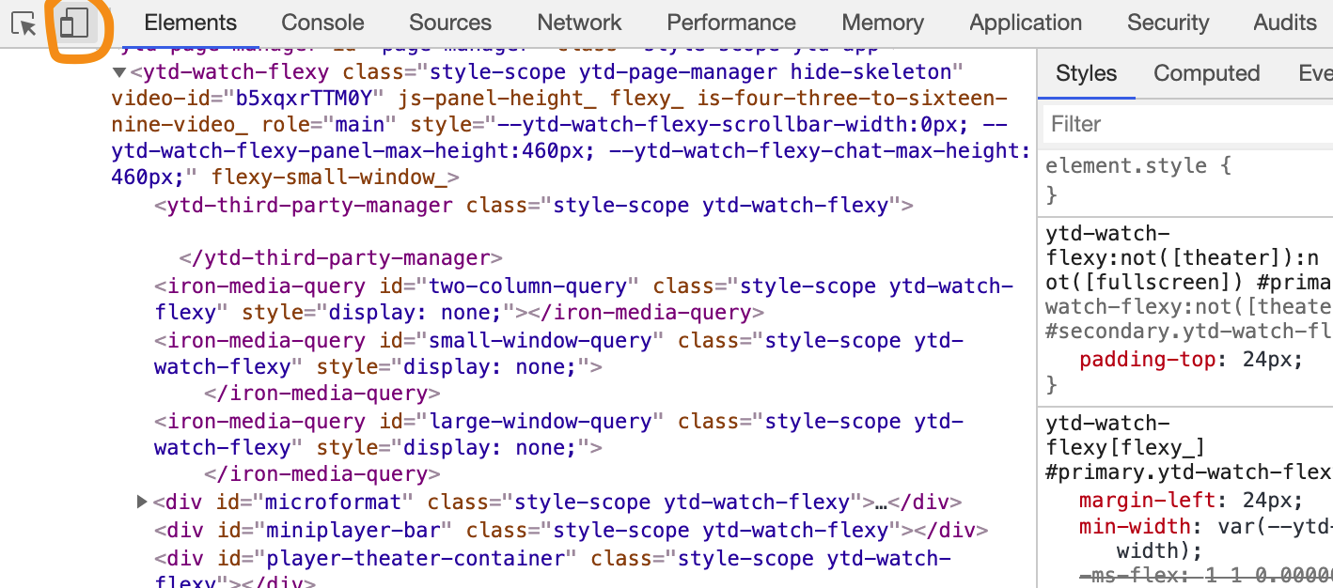Image resolution: width=1333 pixels, height=588 pixels.
Task: Activate the inspect element picker icon
Action: click(x=24, y=23)
